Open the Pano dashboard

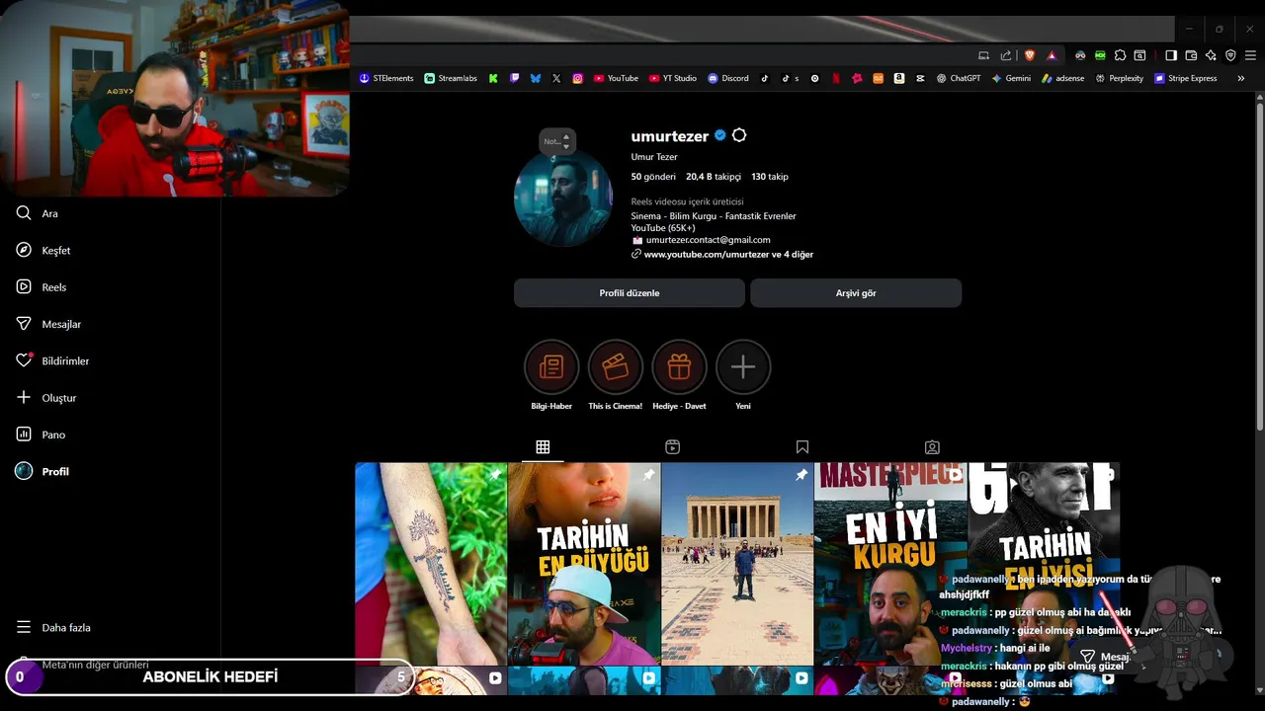pyautogui.click(x=41, y=434)
